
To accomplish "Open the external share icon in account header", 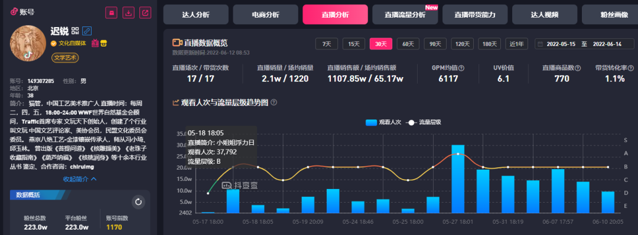I will tap(145, 12).
